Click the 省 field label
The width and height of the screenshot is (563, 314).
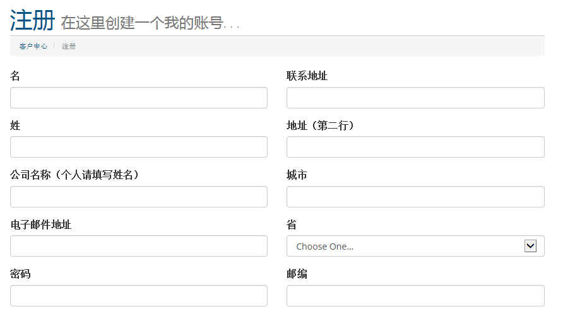[x=292, y=225]
